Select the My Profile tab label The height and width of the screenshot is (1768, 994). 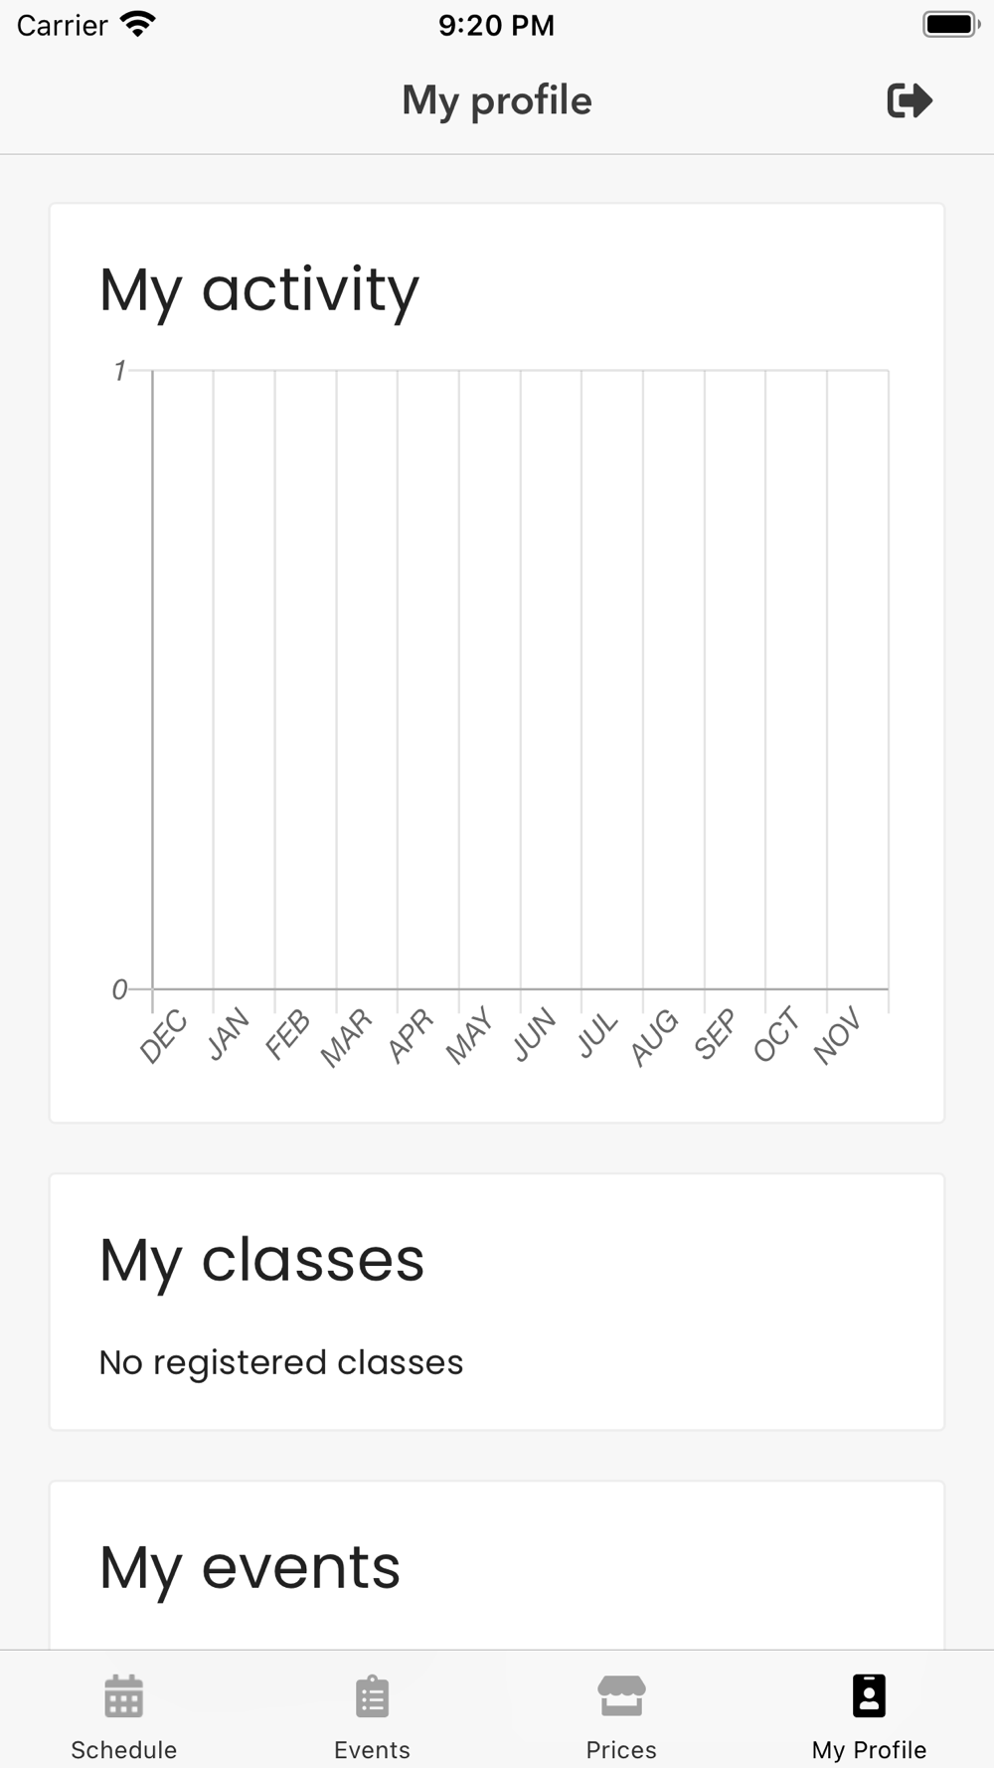tap(869, 1749)
